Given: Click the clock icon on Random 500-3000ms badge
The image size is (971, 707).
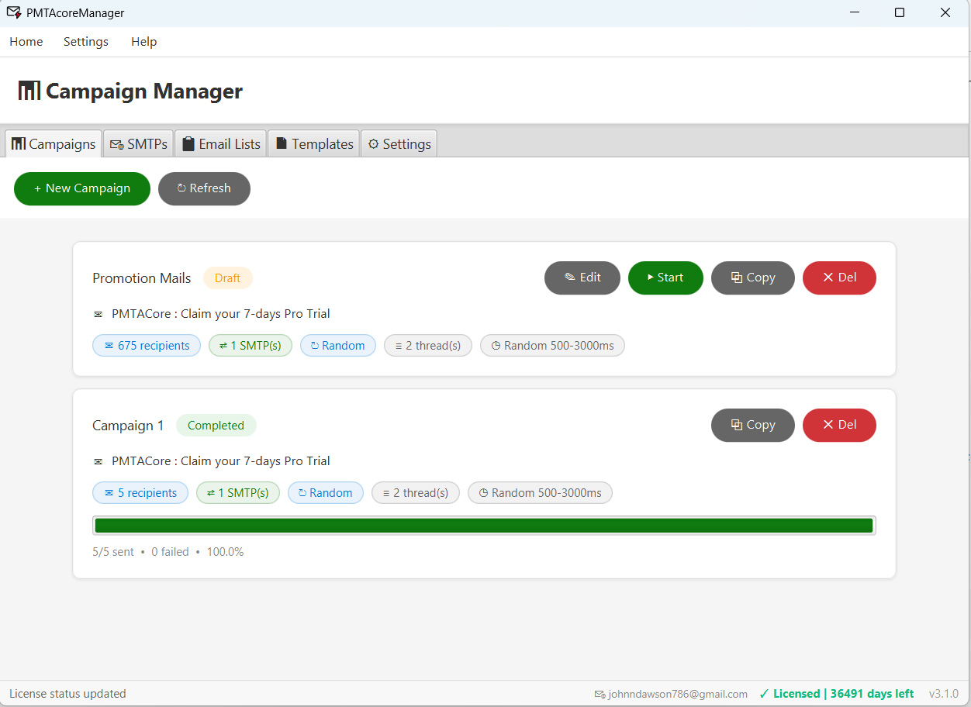Looking at the screenshot, I should pos(496,345).
